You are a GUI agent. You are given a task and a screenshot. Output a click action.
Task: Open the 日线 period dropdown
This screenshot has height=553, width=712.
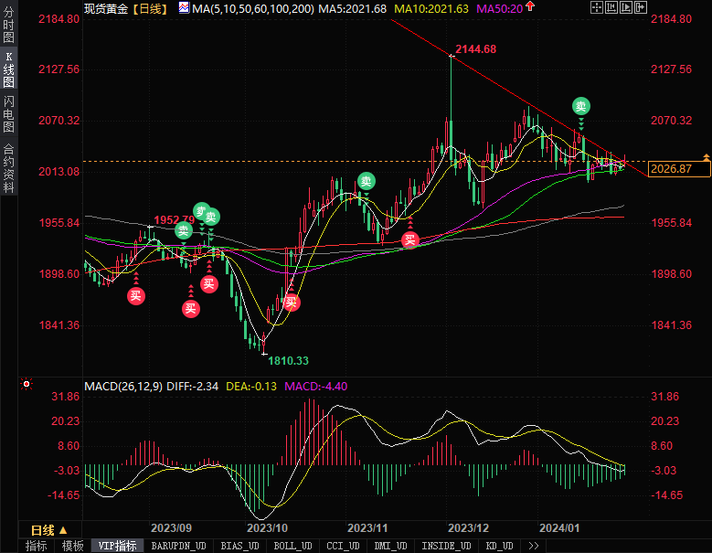pos(48,530)
